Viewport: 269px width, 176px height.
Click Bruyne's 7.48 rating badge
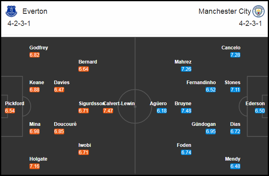(x=186, y=111)
